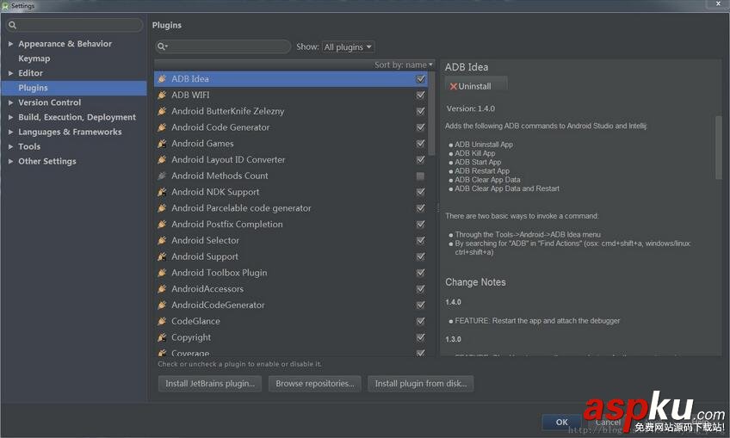
Task: Click the Android ButterKnife Zelezny plugin icon
Action: pyautogui.click(x=162, y=111)
